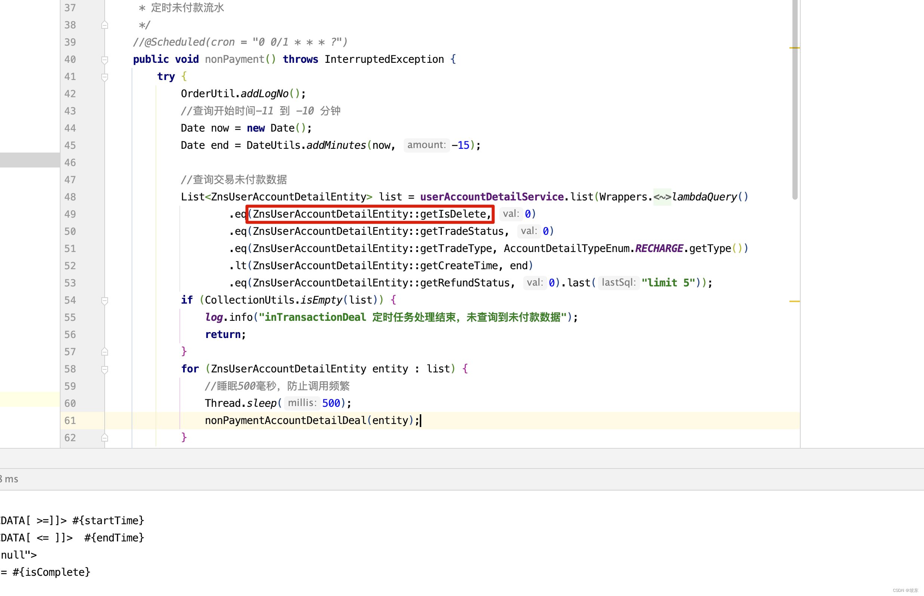
Task: Click the "limit 5" string literal
Action: coord(668,283)
